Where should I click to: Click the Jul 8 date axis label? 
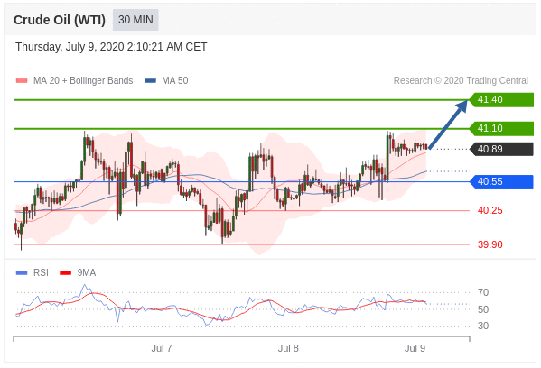pyautogui.click(x=288, y=348)
